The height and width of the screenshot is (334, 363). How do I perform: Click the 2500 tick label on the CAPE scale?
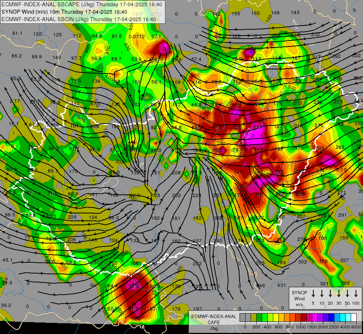(x=334, y=327)
